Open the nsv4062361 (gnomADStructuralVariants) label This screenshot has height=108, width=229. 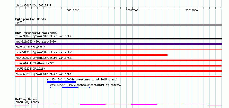(44, 52)
